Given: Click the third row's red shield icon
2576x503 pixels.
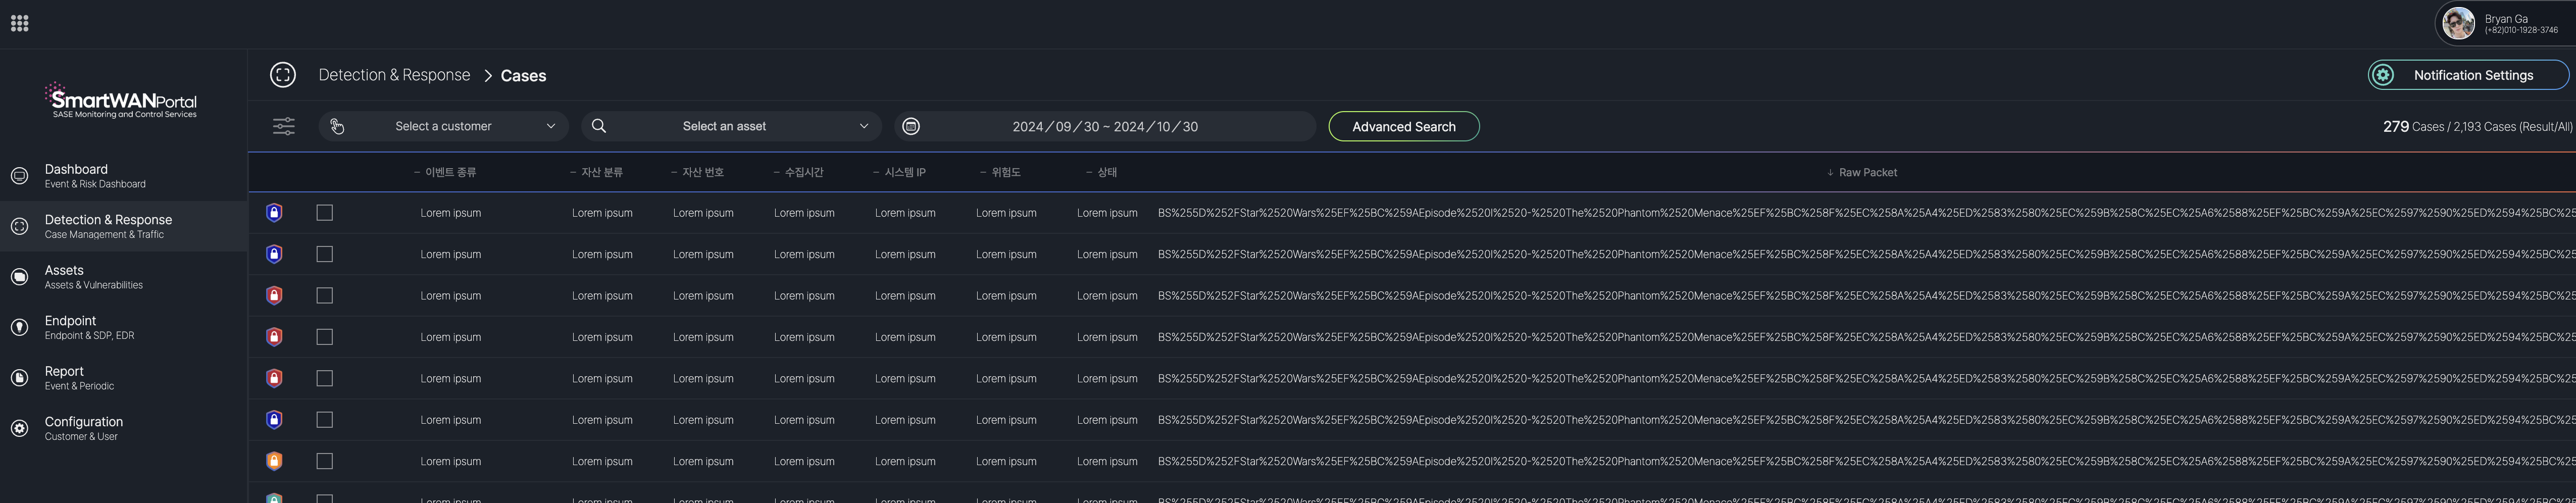Looking at the screenshot, I should [274, 296].
